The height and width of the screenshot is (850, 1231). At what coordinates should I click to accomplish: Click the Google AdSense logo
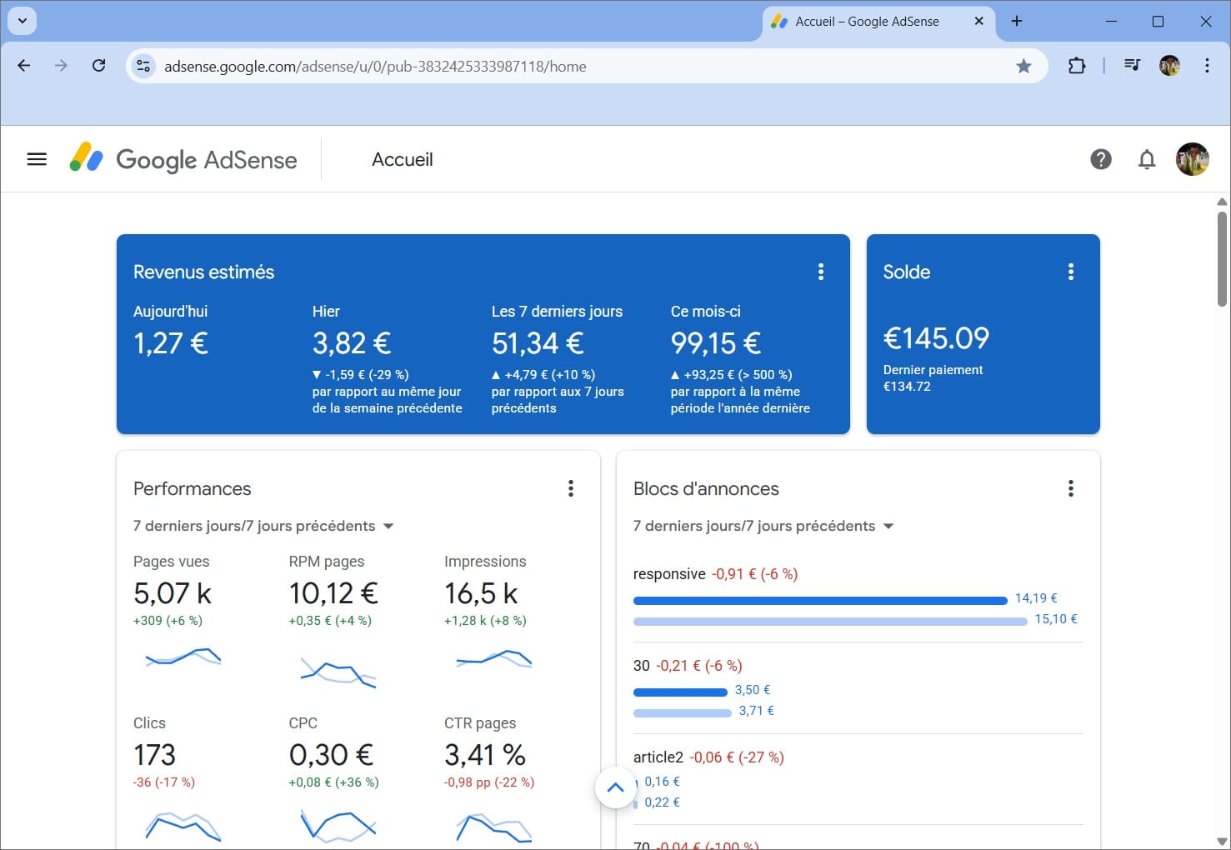pos(185,159)
